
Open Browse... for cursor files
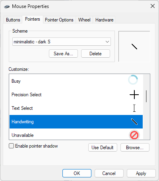[135, 147]
